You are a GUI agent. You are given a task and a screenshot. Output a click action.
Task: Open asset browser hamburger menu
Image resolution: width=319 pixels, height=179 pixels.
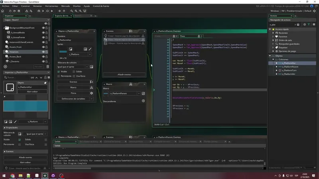pyautogui.click(x=314, y=25)
